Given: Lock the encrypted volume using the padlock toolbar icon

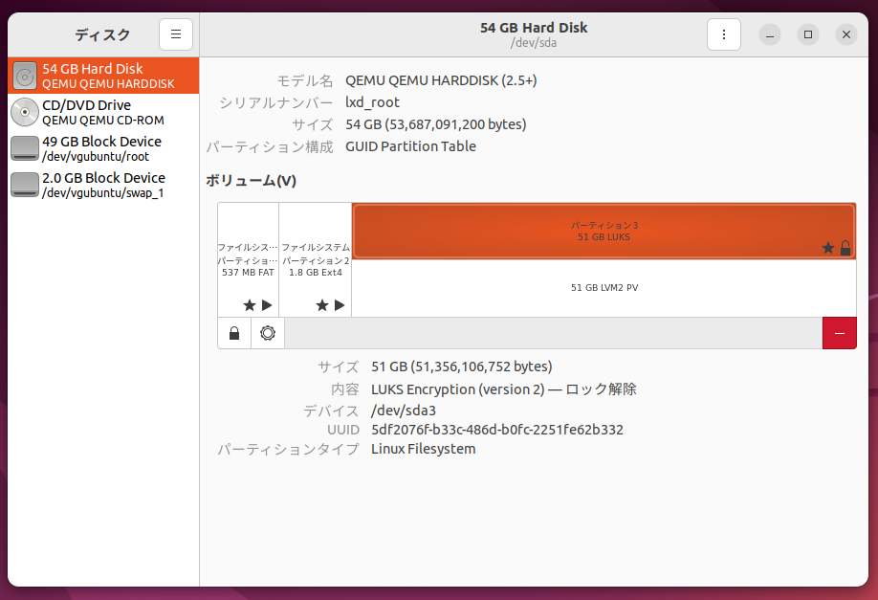Looking at the screenshot, I should [233, 332].
